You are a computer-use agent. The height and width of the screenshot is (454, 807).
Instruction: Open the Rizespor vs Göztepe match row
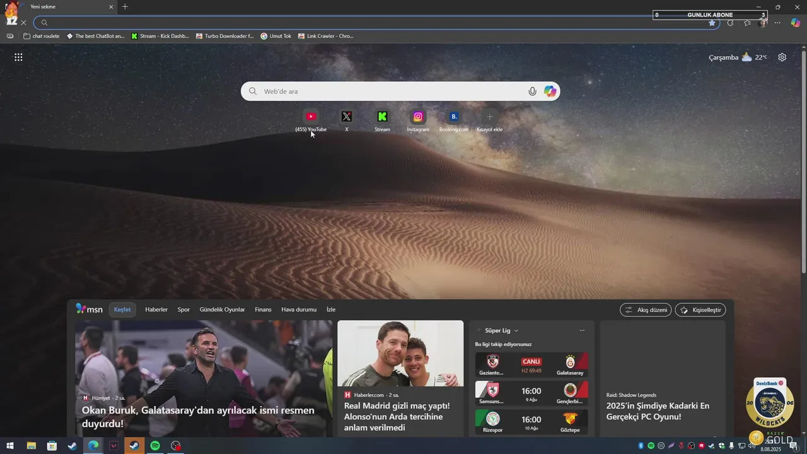[x=531, y=422]
